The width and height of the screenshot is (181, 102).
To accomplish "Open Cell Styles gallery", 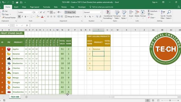I will click(124, 15).
